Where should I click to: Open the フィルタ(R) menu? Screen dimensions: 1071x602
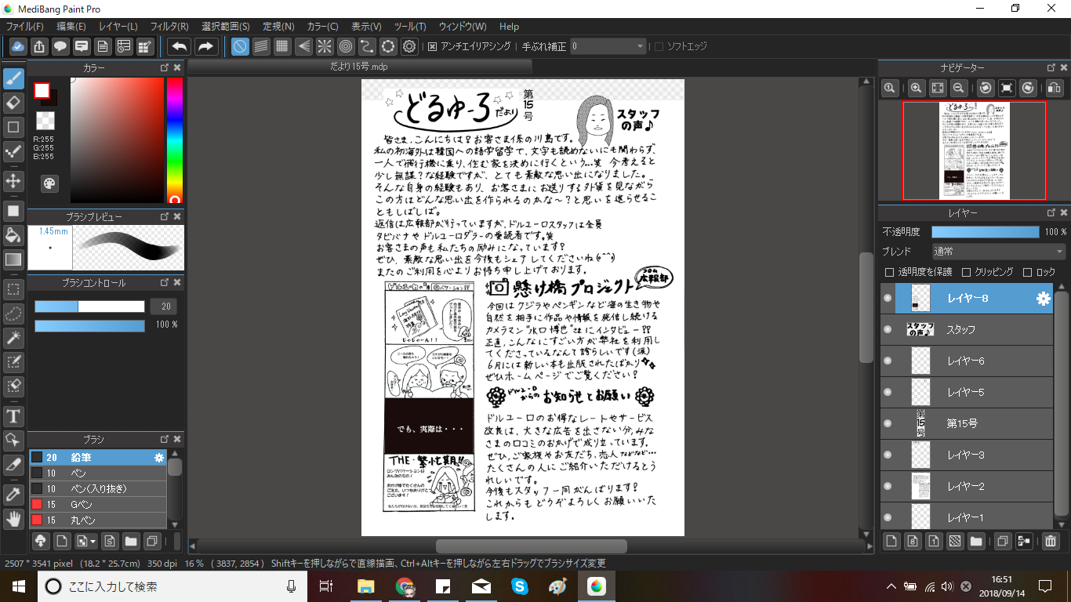pos(169,27)
